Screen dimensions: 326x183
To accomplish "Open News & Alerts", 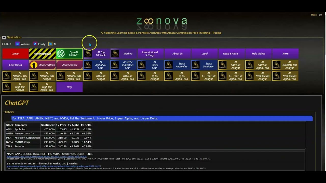I will pos(232,54).
